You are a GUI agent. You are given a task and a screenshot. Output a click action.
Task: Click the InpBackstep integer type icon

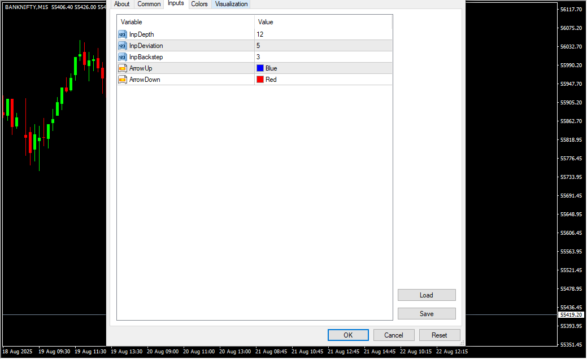(x=122, y=57)
